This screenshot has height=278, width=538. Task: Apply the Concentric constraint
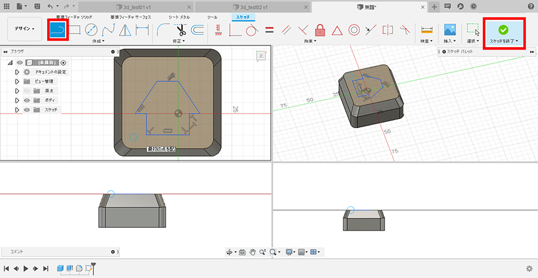point(354,29)
